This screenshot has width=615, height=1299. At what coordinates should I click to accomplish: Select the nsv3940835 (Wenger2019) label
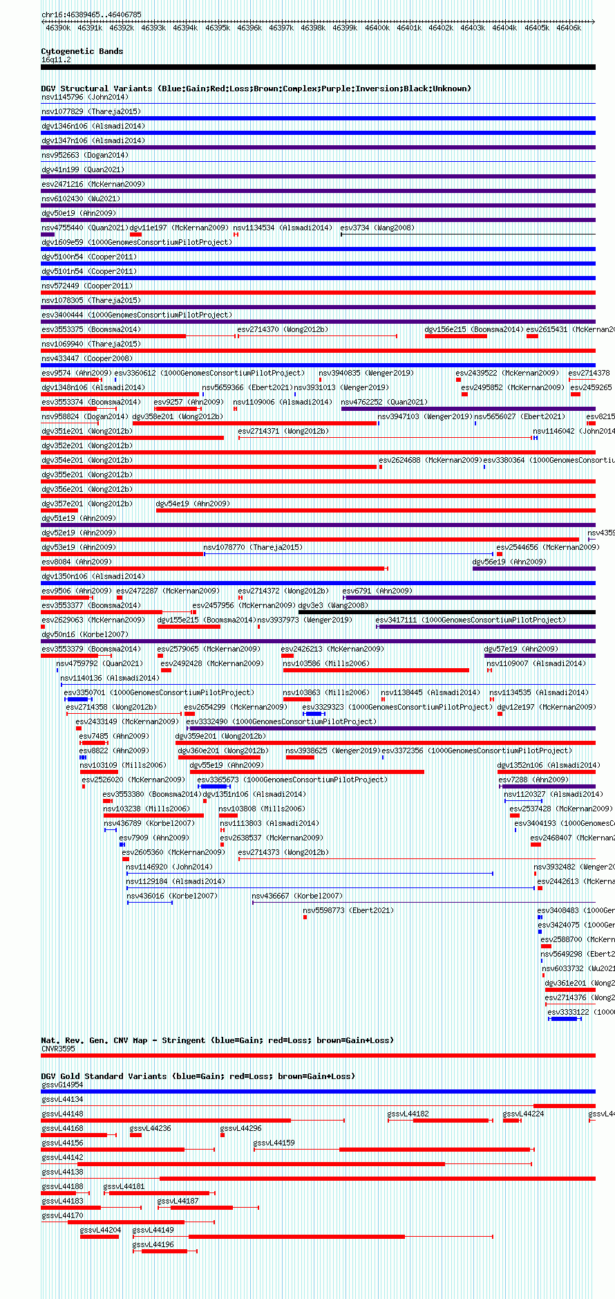pos(366,373)
